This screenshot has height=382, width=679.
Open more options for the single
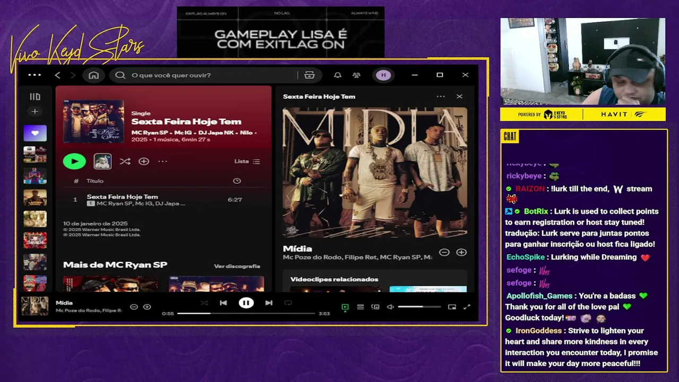[162, 161]
